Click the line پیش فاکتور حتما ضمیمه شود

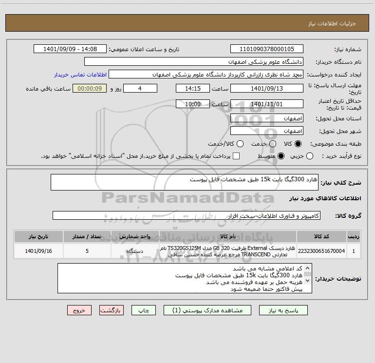tap(266, 289)
